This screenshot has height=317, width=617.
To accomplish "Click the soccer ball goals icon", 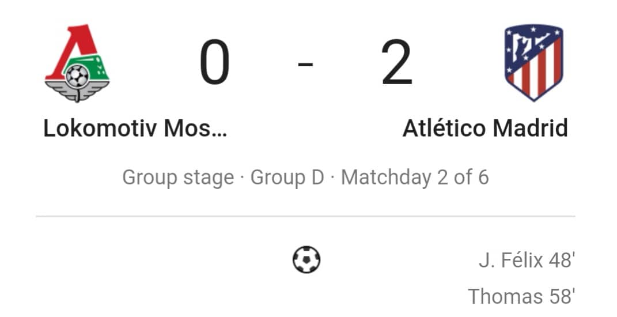I will 306,259.
